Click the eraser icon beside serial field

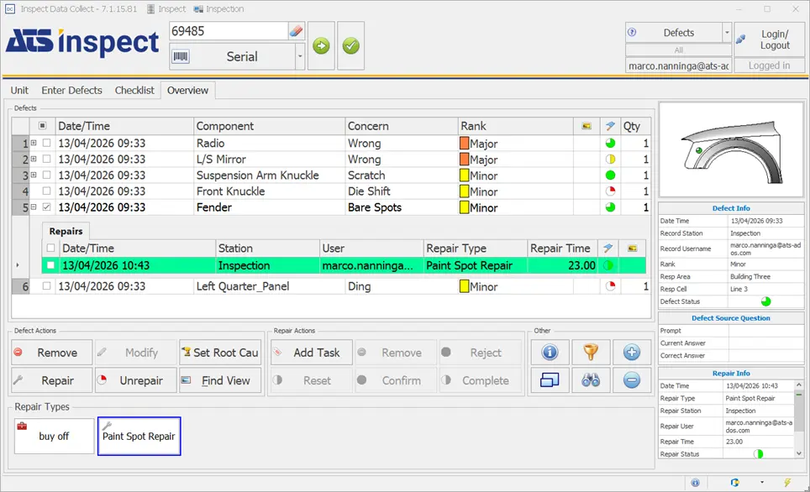pos(296,31)
